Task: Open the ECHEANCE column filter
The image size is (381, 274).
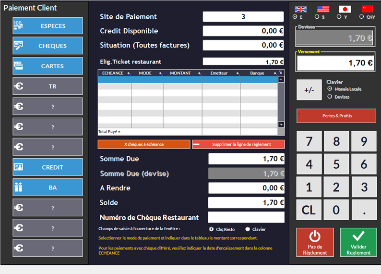Action: [128, 74]
